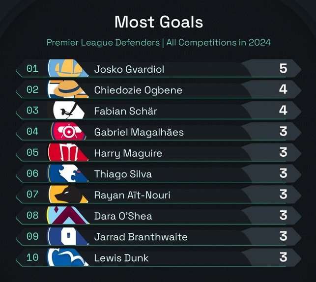Select rank number 10 label
The width and height of the screenshot is (316, 282).
(32, 257)
